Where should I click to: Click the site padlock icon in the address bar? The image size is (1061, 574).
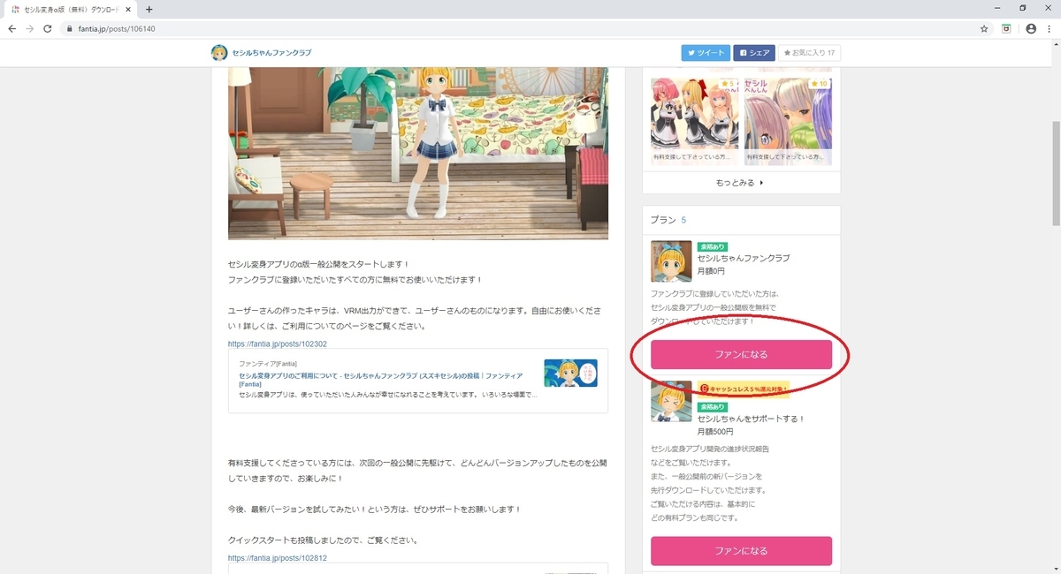70,28
